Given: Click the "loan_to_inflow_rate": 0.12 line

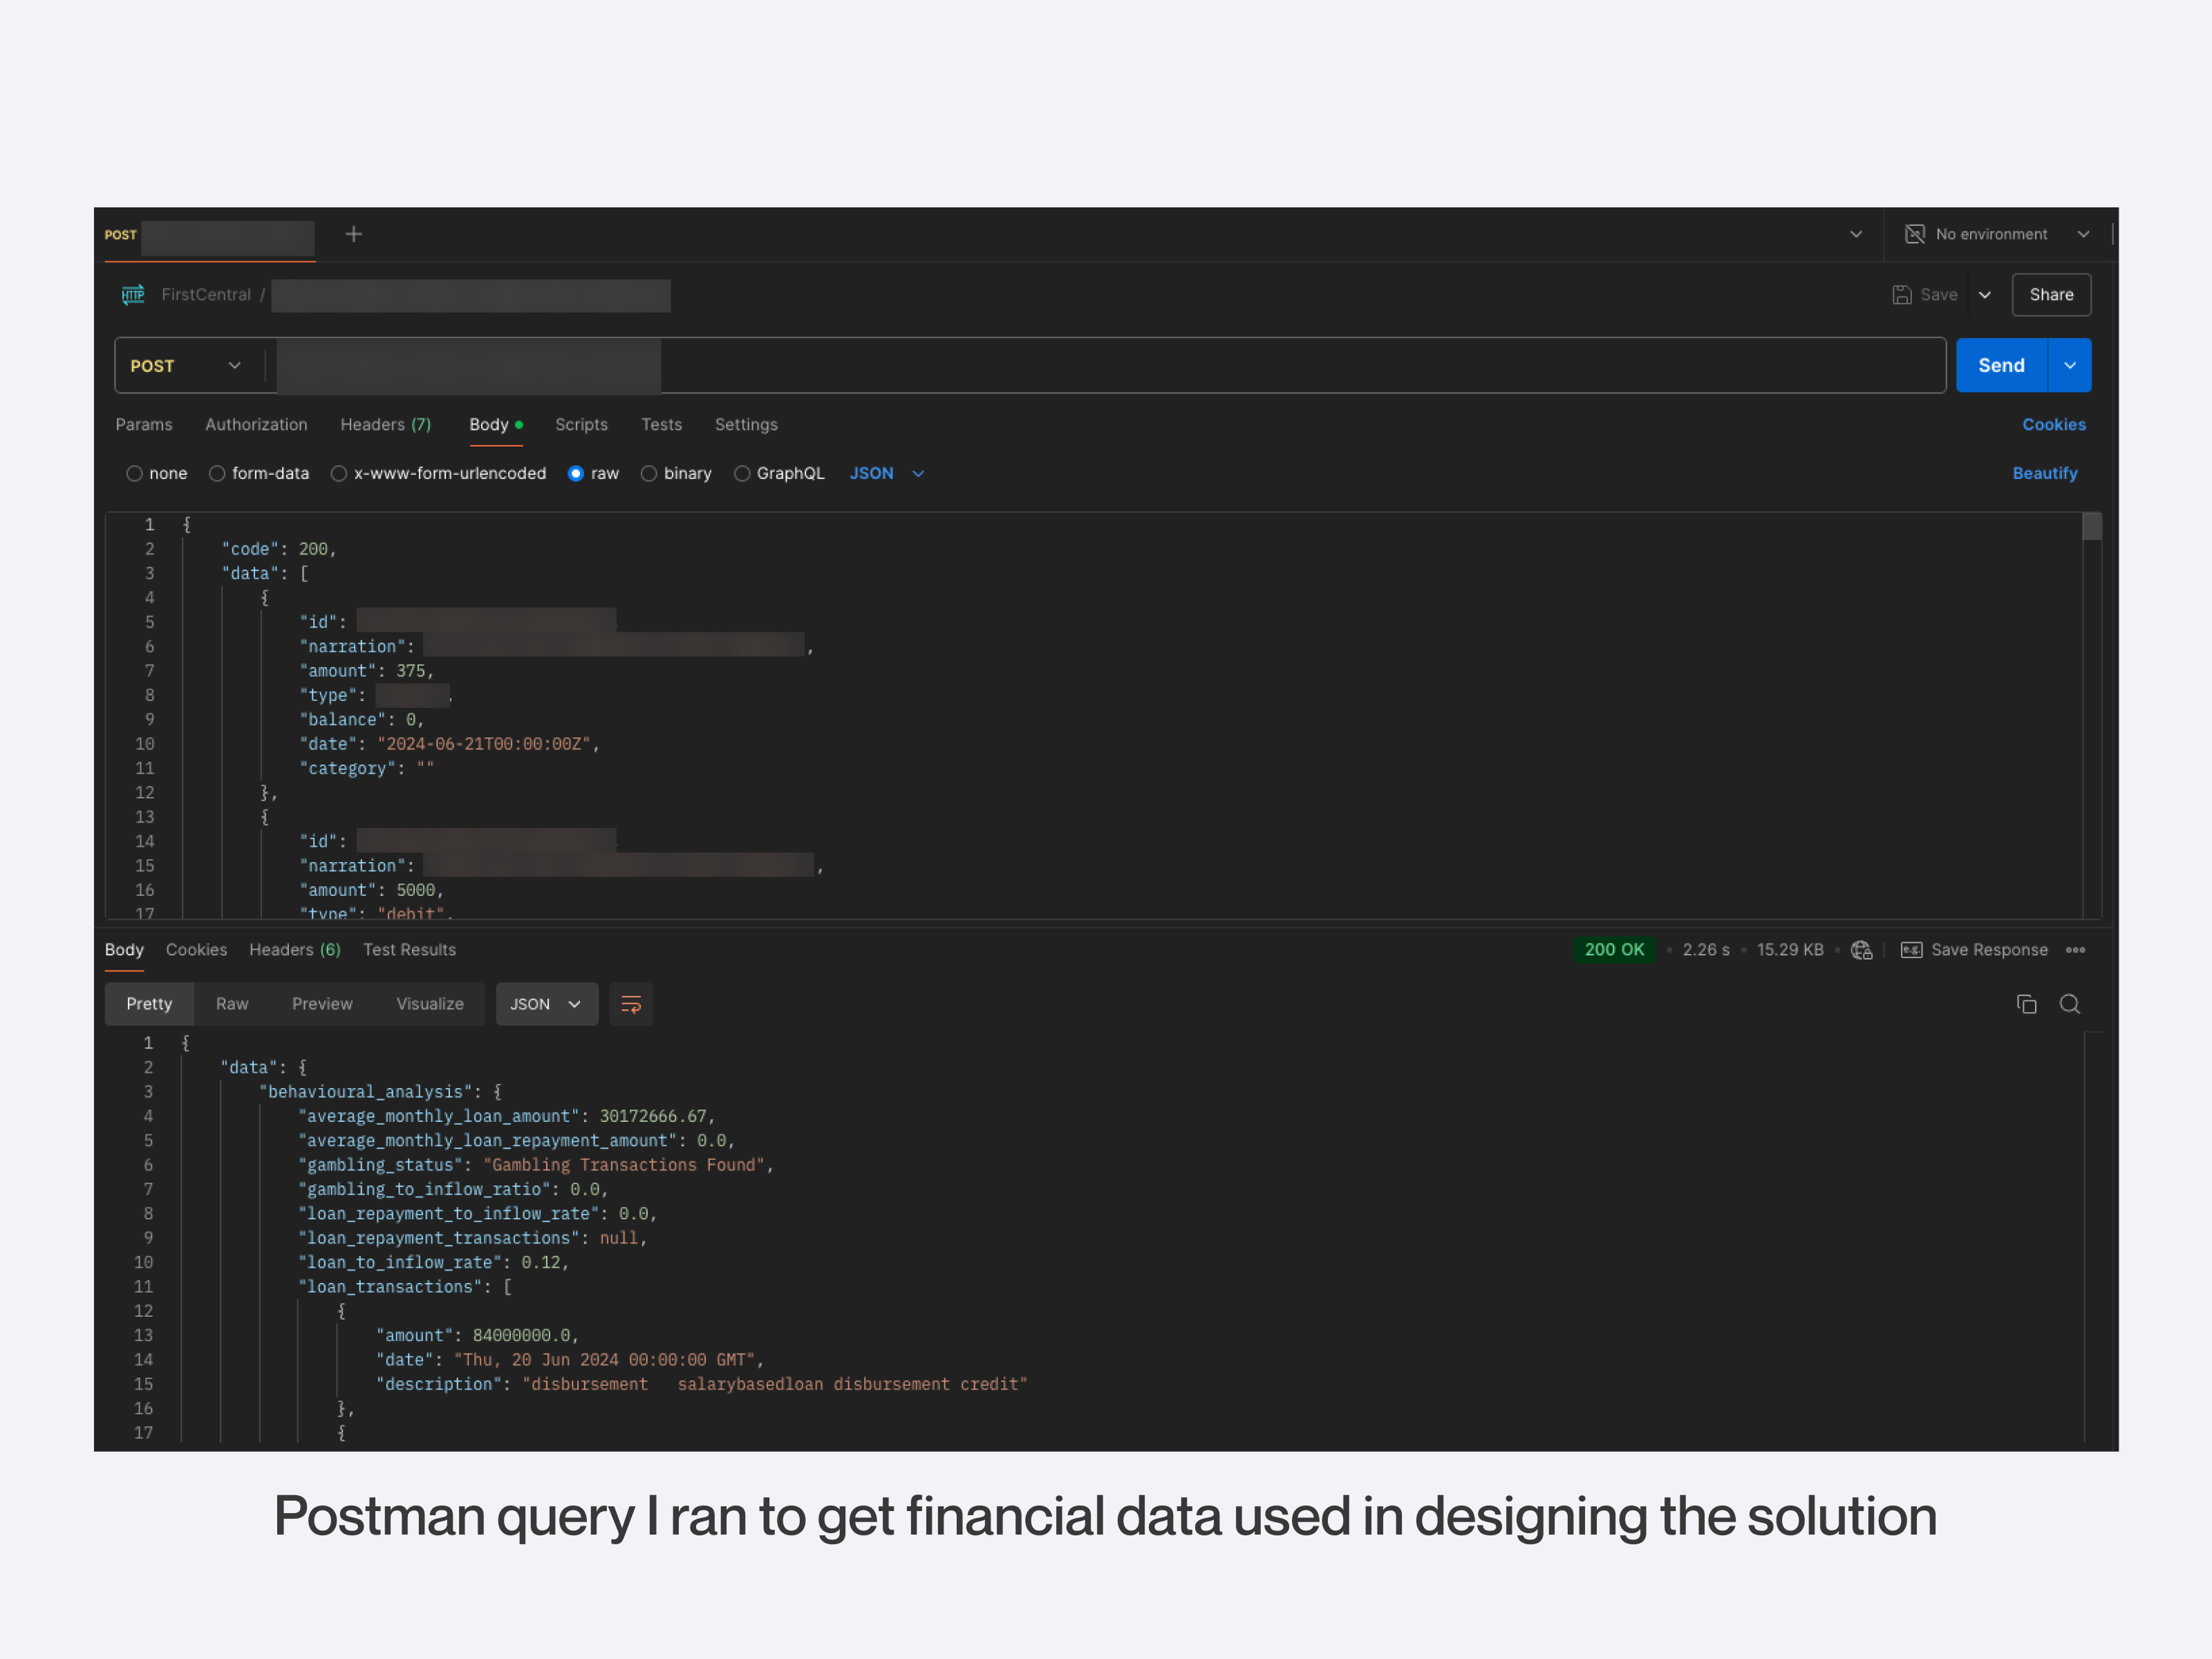Looking at the screenshot, I should (x=433, y=1263).
